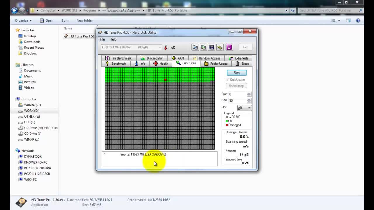Screen dimensions: 374x210
Task: Open the Music library
Action: [28, 76]
